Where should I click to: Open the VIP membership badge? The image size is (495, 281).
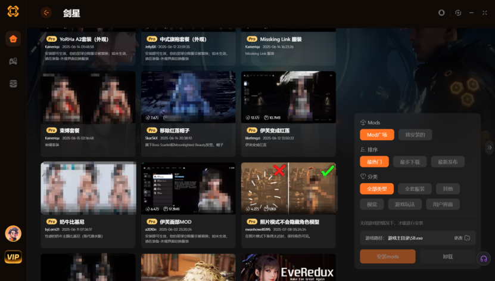(13, 257)
